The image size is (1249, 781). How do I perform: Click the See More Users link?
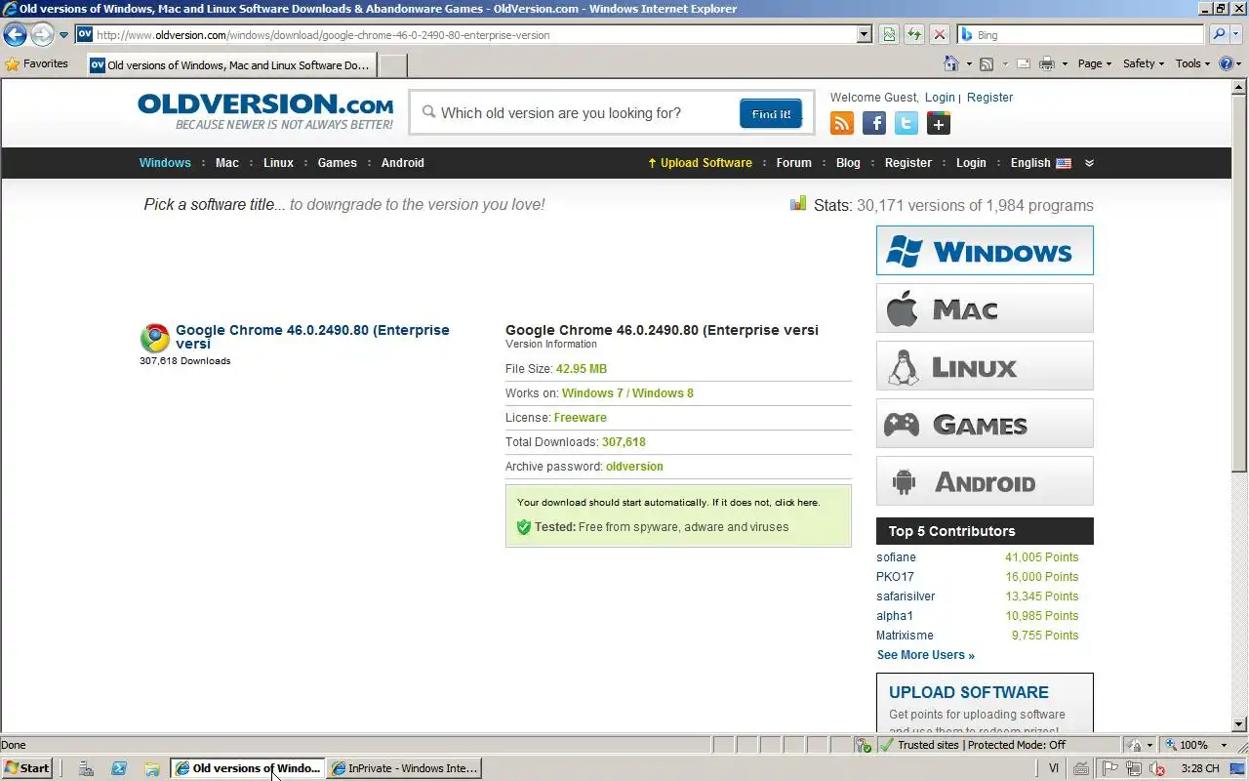coord(925,655)
